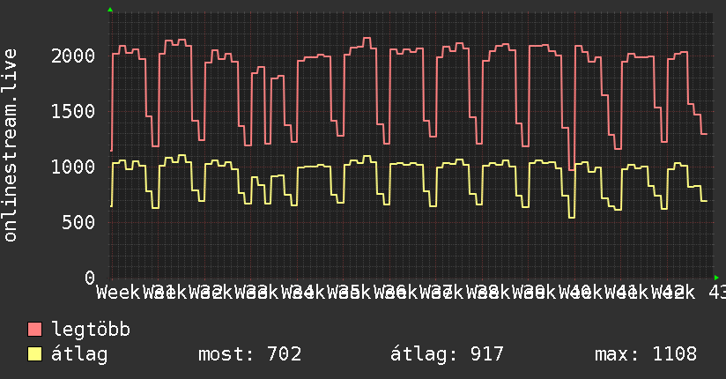Click the green arrow atop the y-axis
The width and height of the screenshot is (726, 379).
(x=110, y=10)
